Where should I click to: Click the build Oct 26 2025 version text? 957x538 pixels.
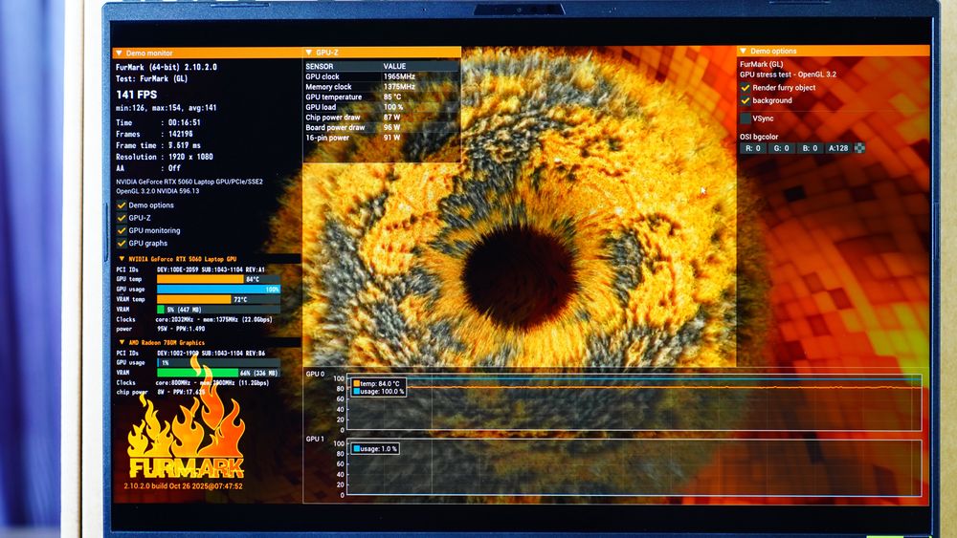[x=183, y=486]
